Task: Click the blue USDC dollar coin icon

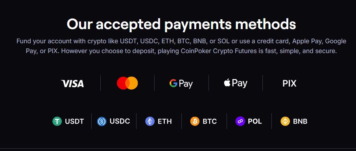Action: [x=102, y=121]
